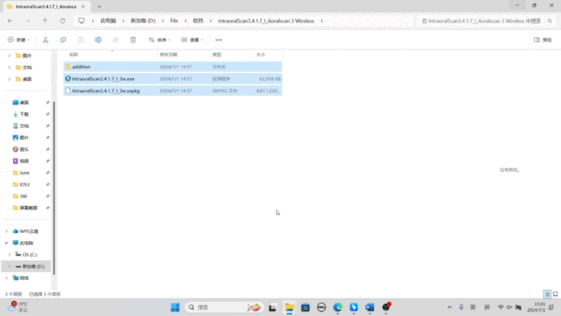This screenshot has width=561, height=316.
Task: Click the 软件 breadcrumb segment
Action: (198, 21)
